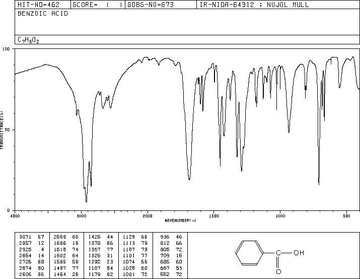Image resolution: width=360 pixels, height=279 pixels.
Task: Select peak value 709 in the table
Action: click(x=165, y=255)
